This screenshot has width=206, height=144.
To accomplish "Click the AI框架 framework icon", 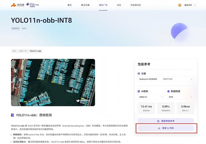I will (x=139, y=91).
